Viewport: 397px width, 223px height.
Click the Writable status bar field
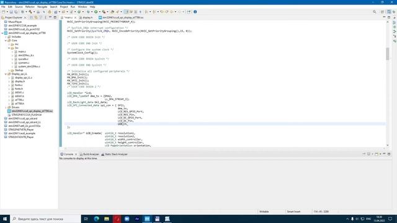point(264,212)
